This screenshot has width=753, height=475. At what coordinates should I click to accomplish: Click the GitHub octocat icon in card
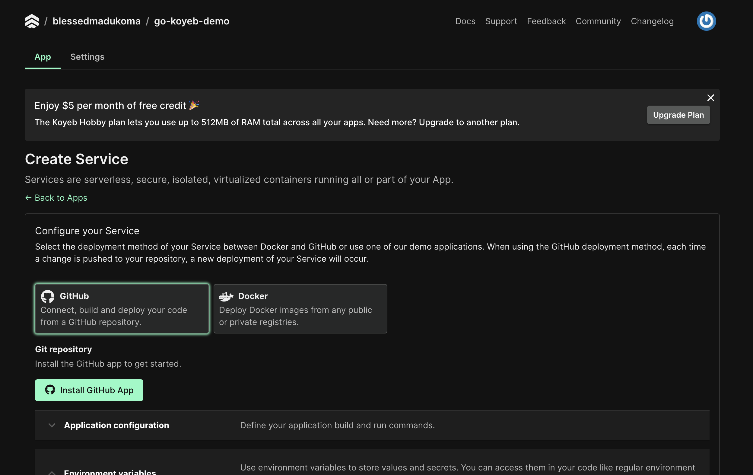click(48, 296)
